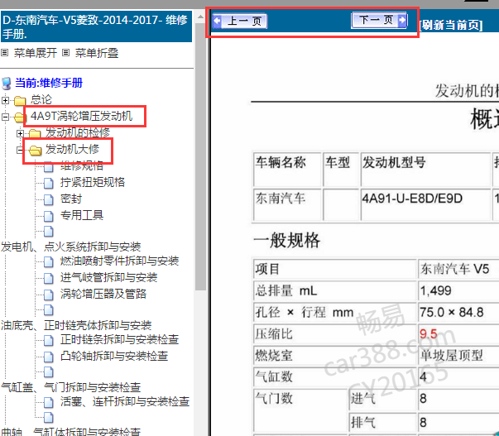The image size is (499, 436).
Task: Select the 4A9T涡轮增压发动机 tree item
Action: (81, 116)
